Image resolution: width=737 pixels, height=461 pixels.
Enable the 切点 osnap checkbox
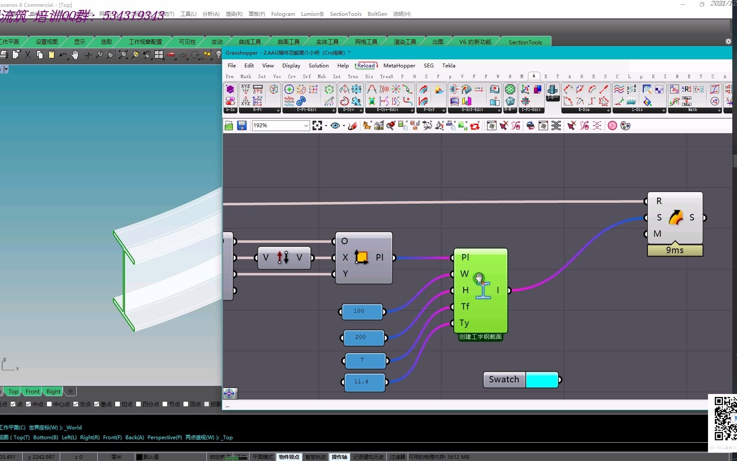117,404
